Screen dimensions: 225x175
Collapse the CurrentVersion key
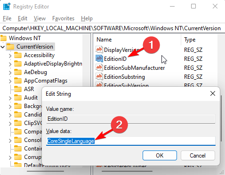point(2,47)
